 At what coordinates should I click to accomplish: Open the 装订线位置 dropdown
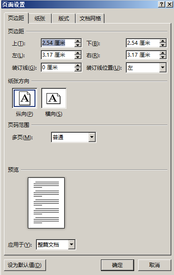click(x=163, y=67)
